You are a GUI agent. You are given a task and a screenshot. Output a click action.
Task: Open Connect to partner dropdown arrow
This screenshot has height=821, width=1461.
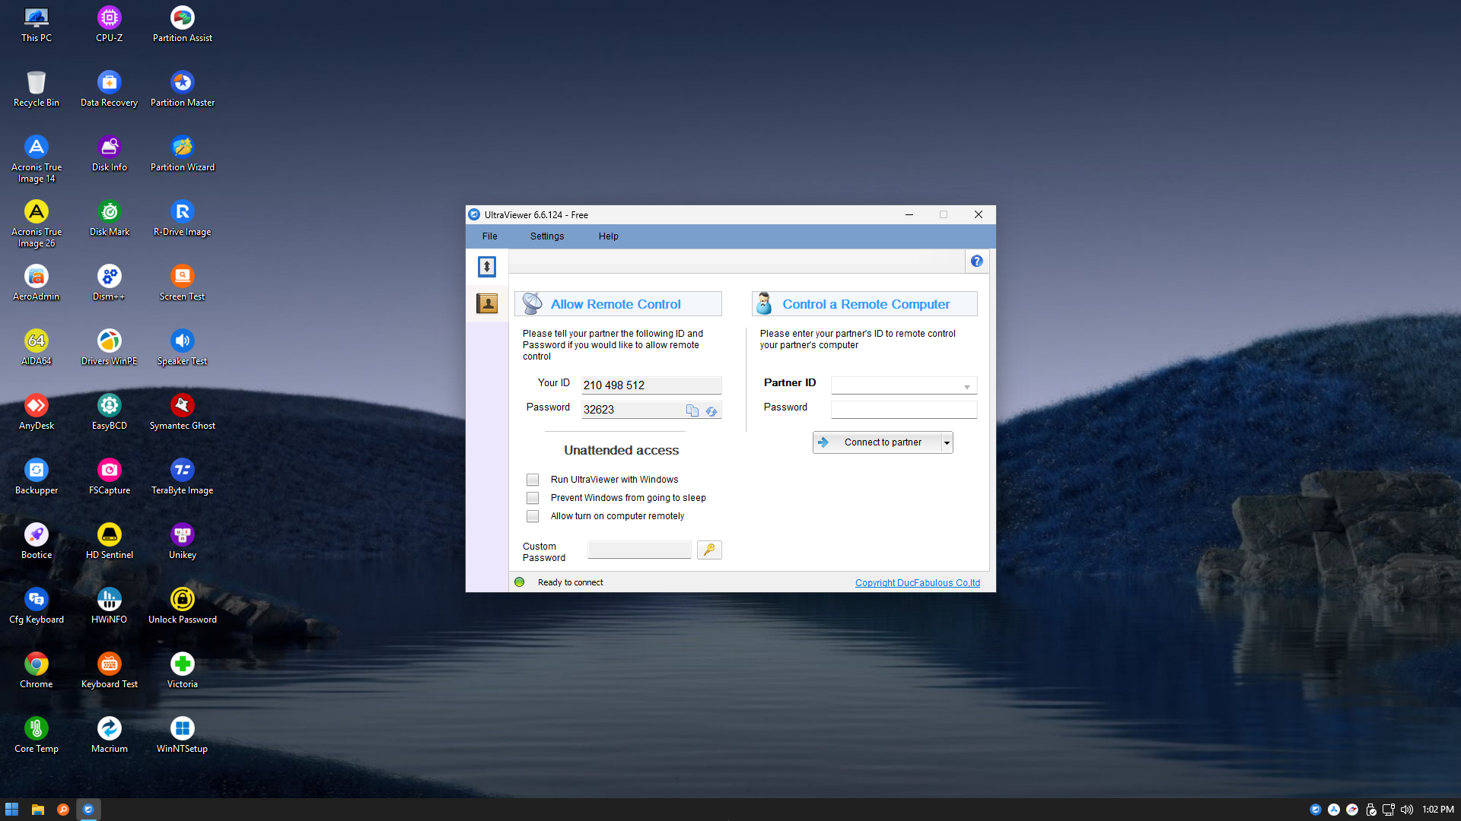click(x=947, y=442)
